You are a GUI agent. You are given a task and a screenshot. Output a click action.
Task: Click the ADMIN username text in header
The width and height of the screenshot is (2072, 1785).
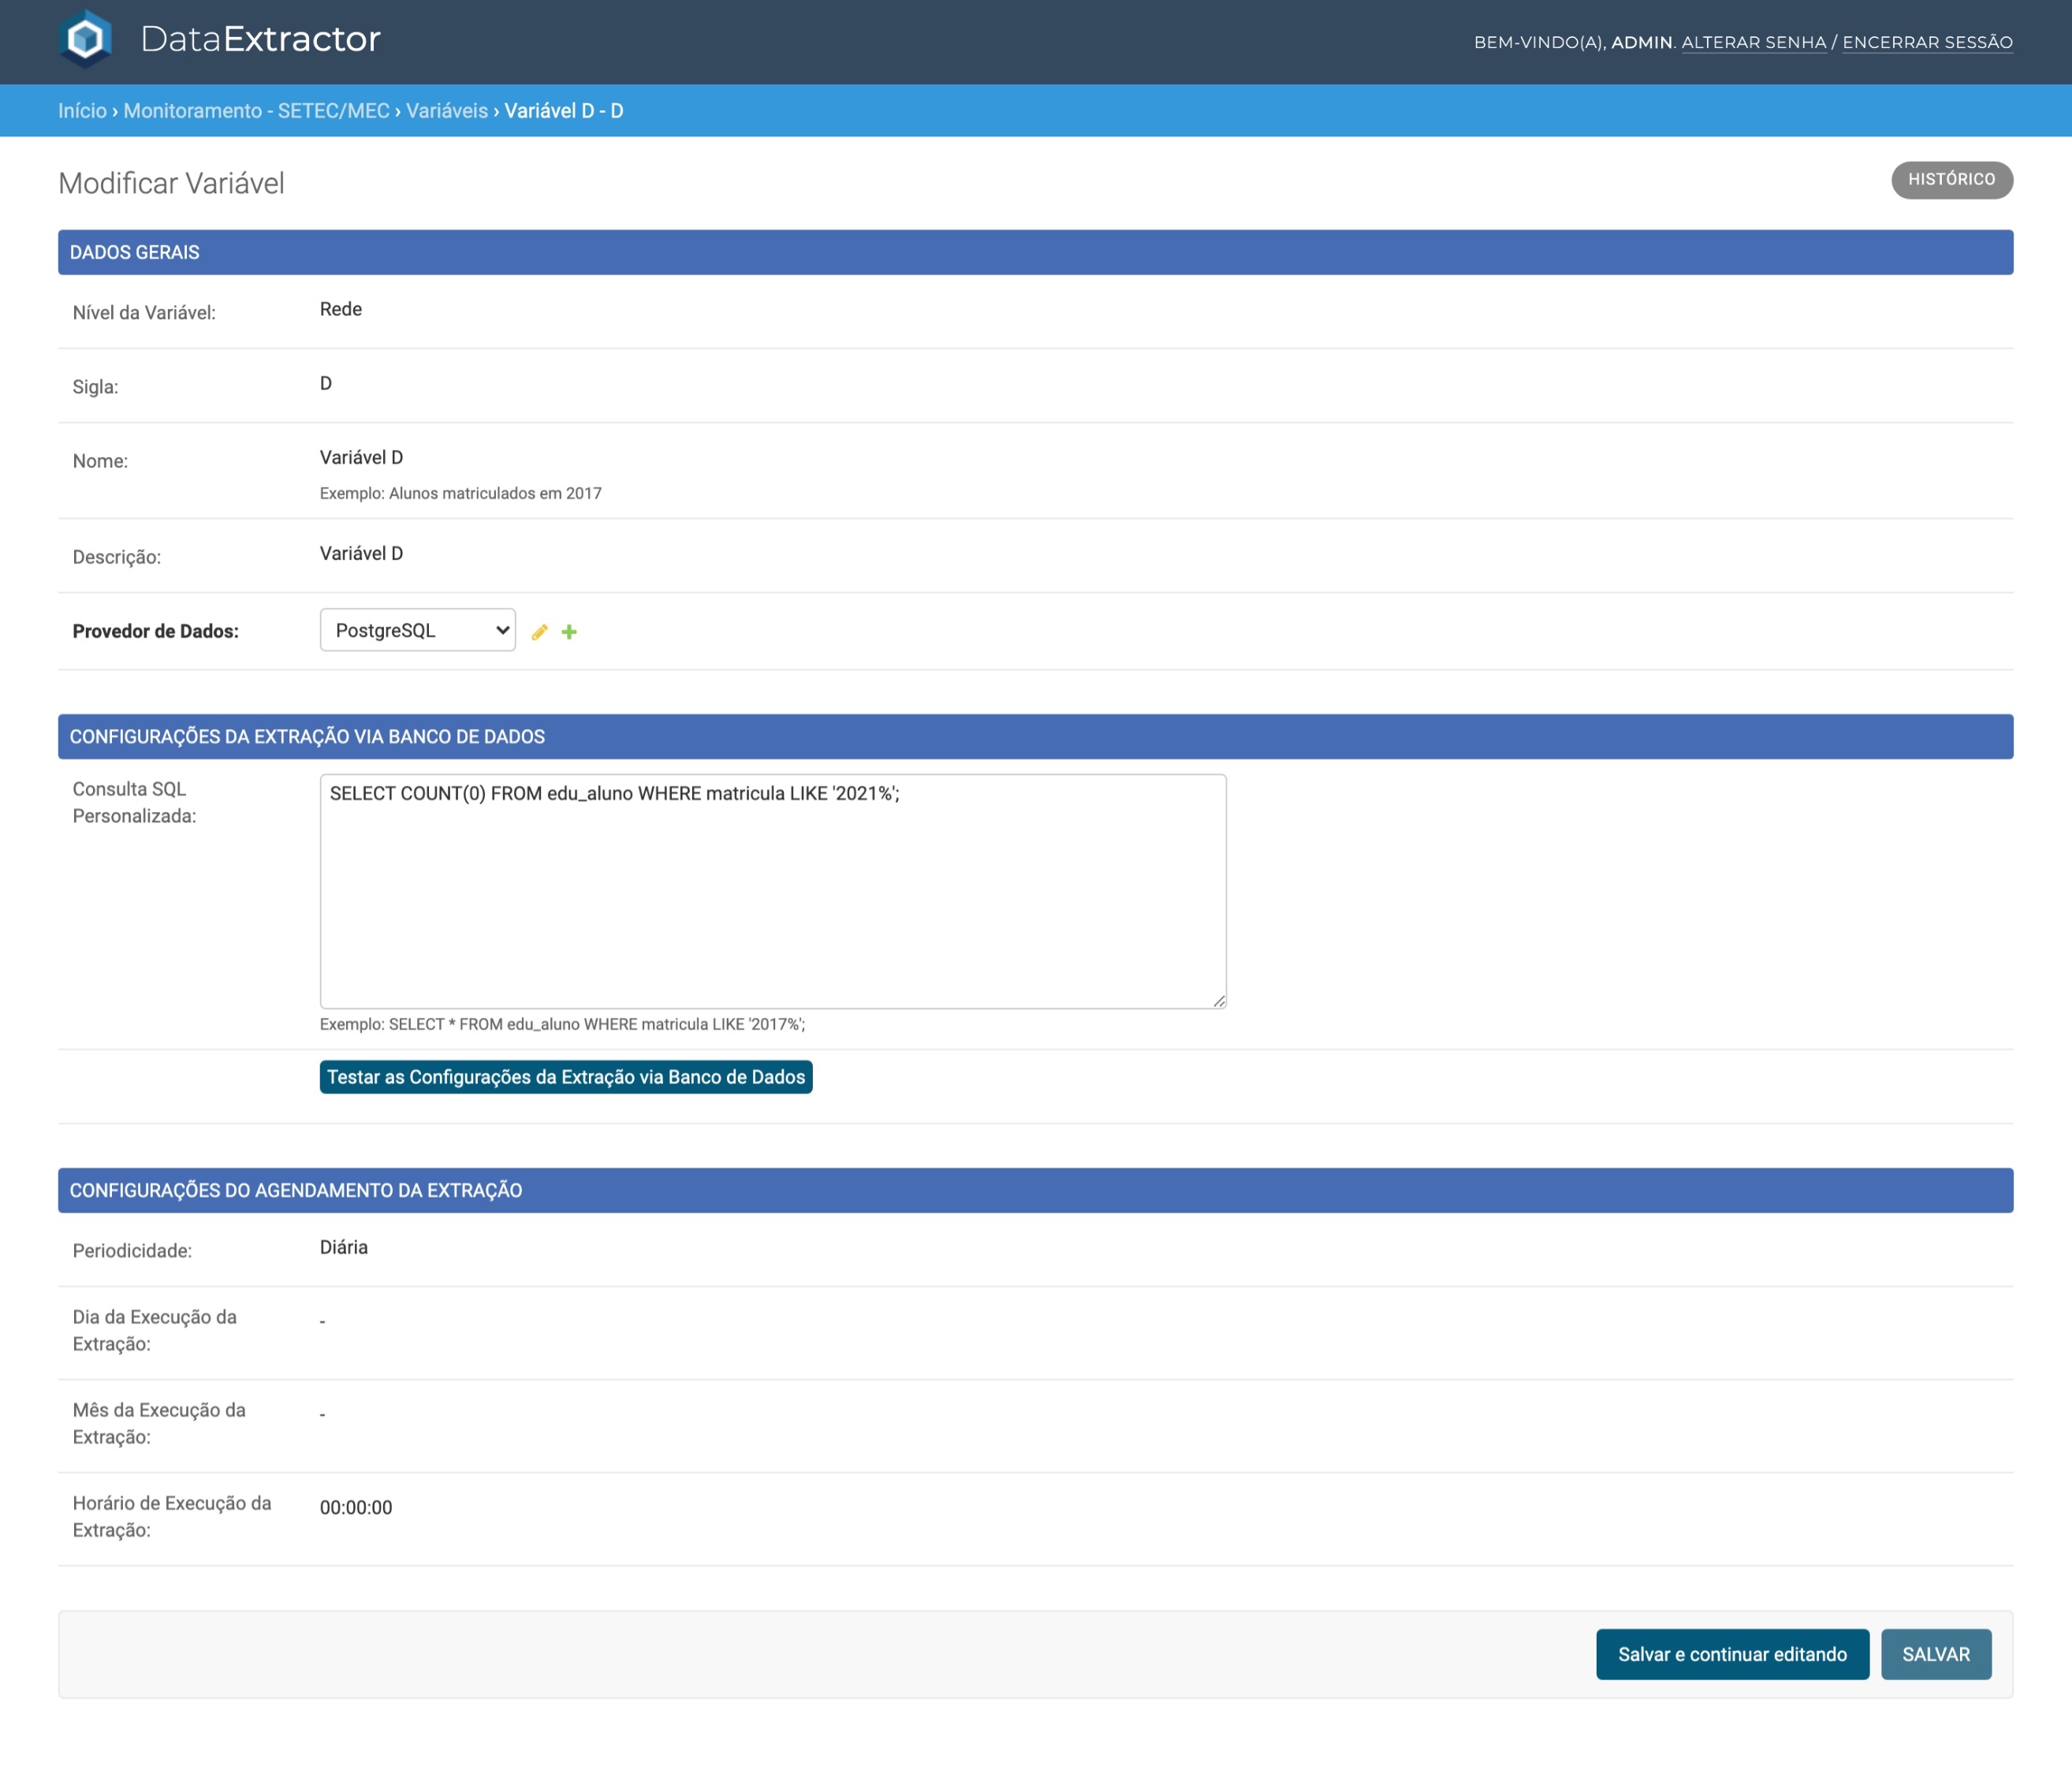pos(1642,42)
